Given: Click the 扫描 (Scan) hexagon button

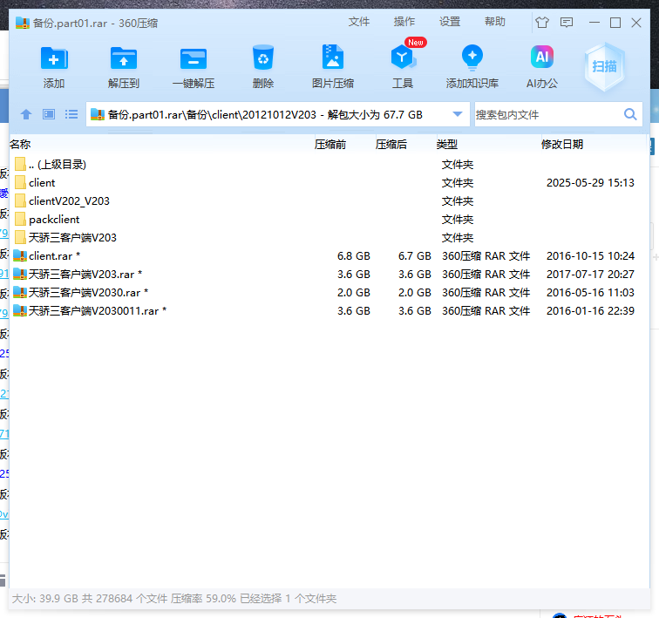Looking at the screenshot, I should [x=604, y=66].
